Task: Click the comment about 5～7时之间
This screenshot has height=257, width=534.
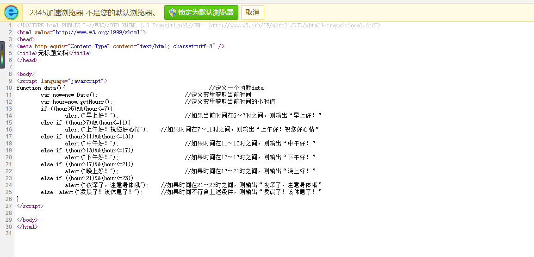Action: tap(254, 116)
